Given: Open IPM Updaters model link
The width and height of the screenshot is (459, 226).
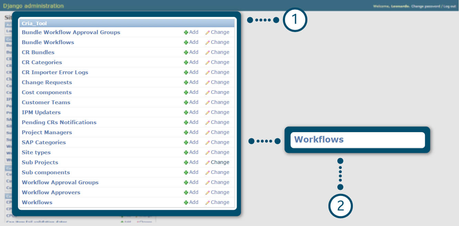Looking at the screenshot, I should tap(41, 112).
